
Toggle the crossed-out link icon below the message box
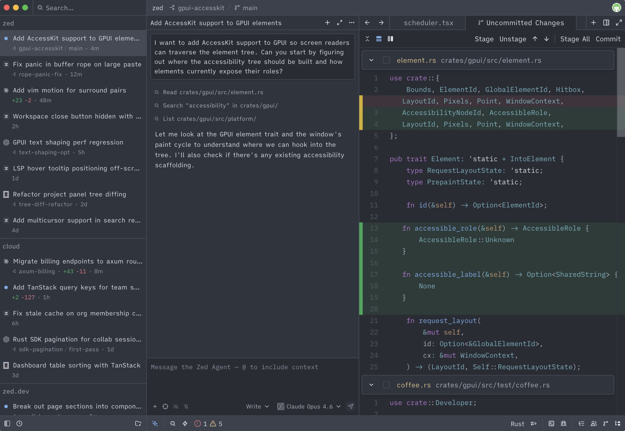pyautogui.click(x=176, y=406)
